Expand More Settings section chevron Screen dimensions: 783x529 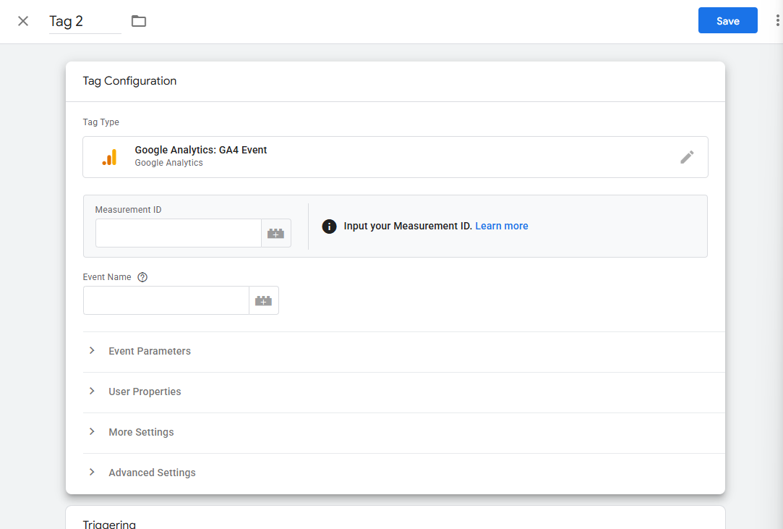(x=92, y=431)
